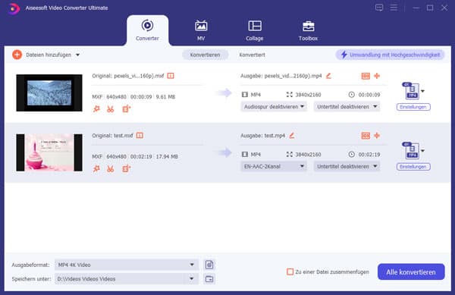Click orange plus icon on pexels output row
455x295 pixels.
377,76
